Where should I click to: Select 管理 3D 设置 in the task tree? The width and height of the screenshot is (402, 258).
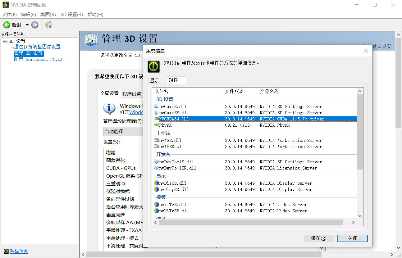29,53
